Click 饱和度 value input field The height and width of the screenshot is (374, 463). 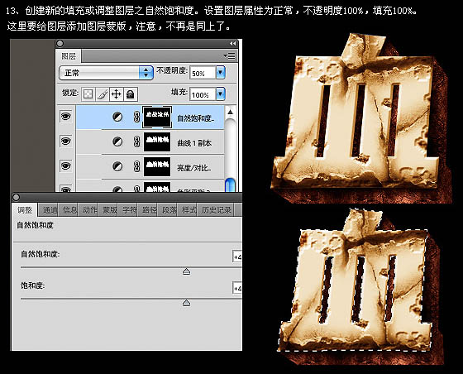coord(237,288)
